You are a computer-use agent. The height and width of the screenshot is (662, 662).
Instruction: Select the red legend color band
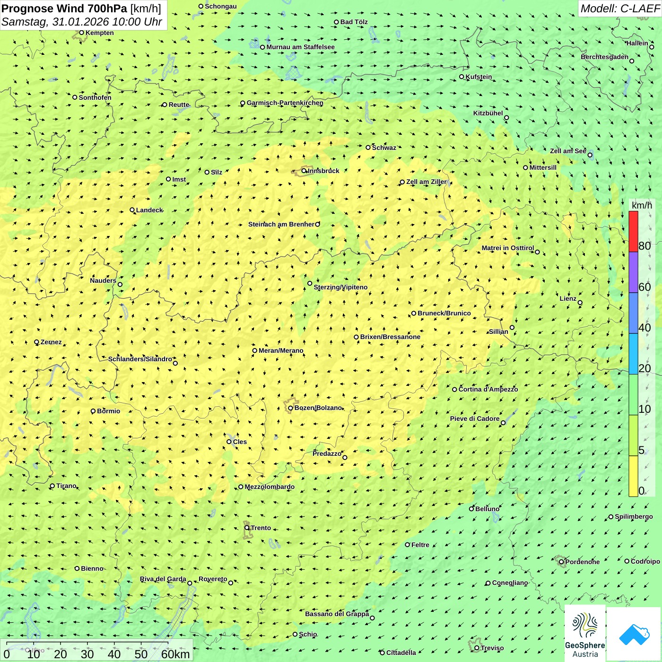tap(633, 231)
